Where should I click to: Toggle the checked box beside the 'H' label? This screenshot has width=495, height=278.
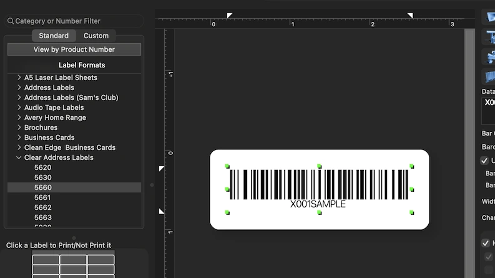[486, 243]
